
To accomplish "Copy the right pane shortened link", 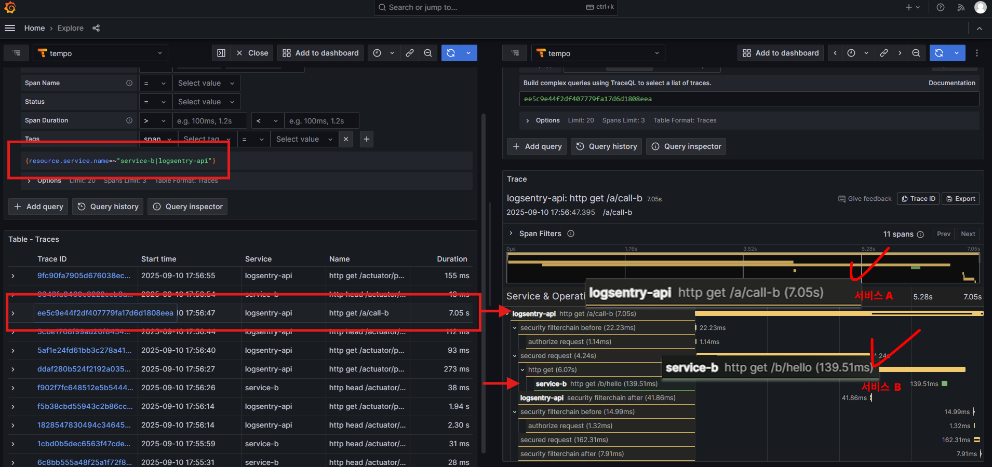I will [883, 53].
